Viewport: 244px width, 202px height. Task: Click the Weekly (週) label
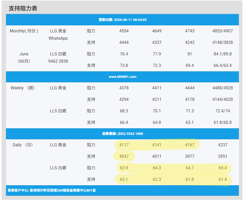click(x=23, y=88)
